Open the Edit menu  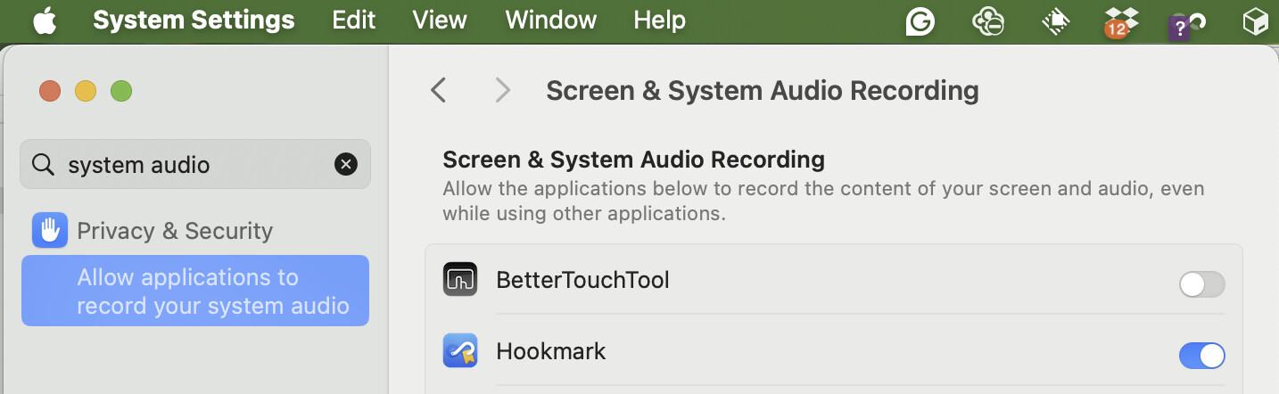[x=354, y=20]
